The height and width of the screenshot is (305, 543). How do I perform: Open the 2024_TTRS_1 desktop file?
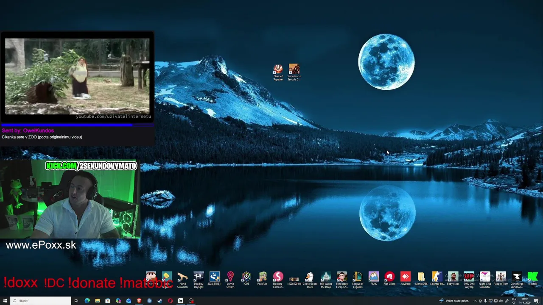click(215, 279)
